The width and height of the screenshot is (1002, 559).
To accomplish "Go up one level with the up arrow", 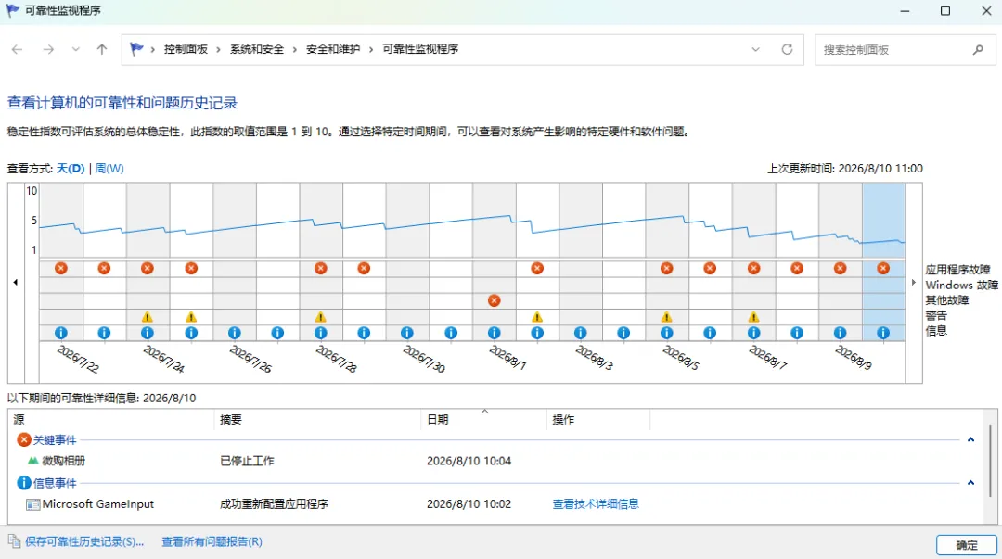I will pyautogui.click(x=102, y=49).
